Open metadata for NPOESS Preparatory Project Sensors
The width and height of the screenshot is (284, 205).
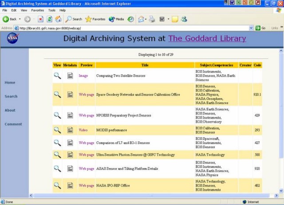pyautogui.click(x=70, y=115)
